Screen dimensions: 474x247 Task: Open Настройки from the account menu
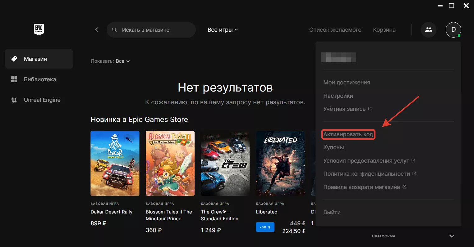338,96
